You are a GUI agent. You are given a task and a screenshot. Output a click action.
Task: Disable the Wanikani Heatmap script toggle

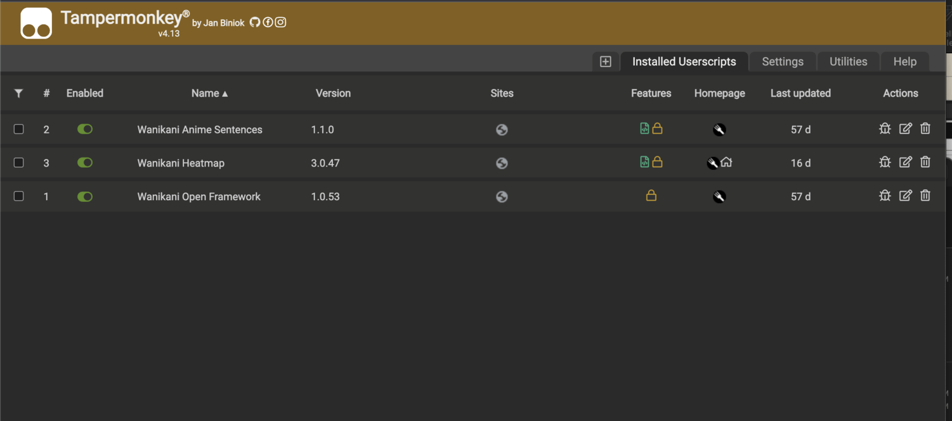(x=85, y=163)
